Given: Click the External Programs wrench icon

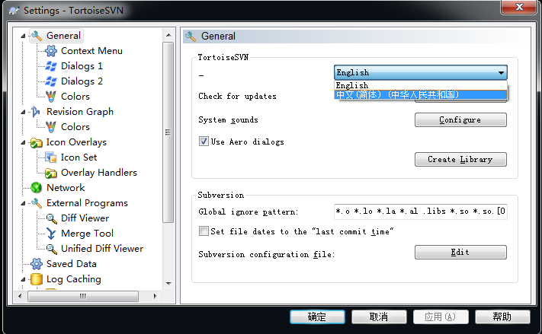Looking at the screenshot, I should coord(37,203).
